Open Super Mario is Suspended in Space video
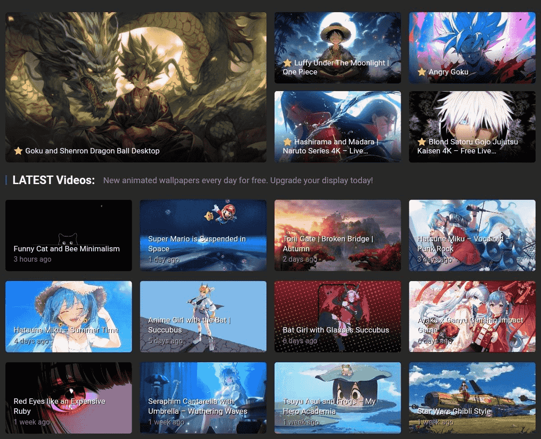Viewport: 541px width, 439px height. click(203, 236)
